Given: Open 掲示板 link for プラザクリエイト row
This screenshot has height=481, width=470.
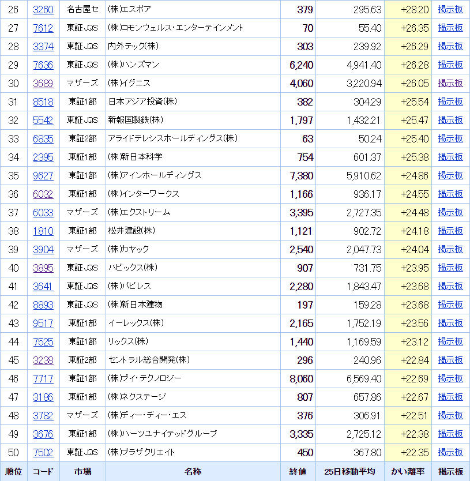Looking at the screenshot, I should (x=450, y=452).
